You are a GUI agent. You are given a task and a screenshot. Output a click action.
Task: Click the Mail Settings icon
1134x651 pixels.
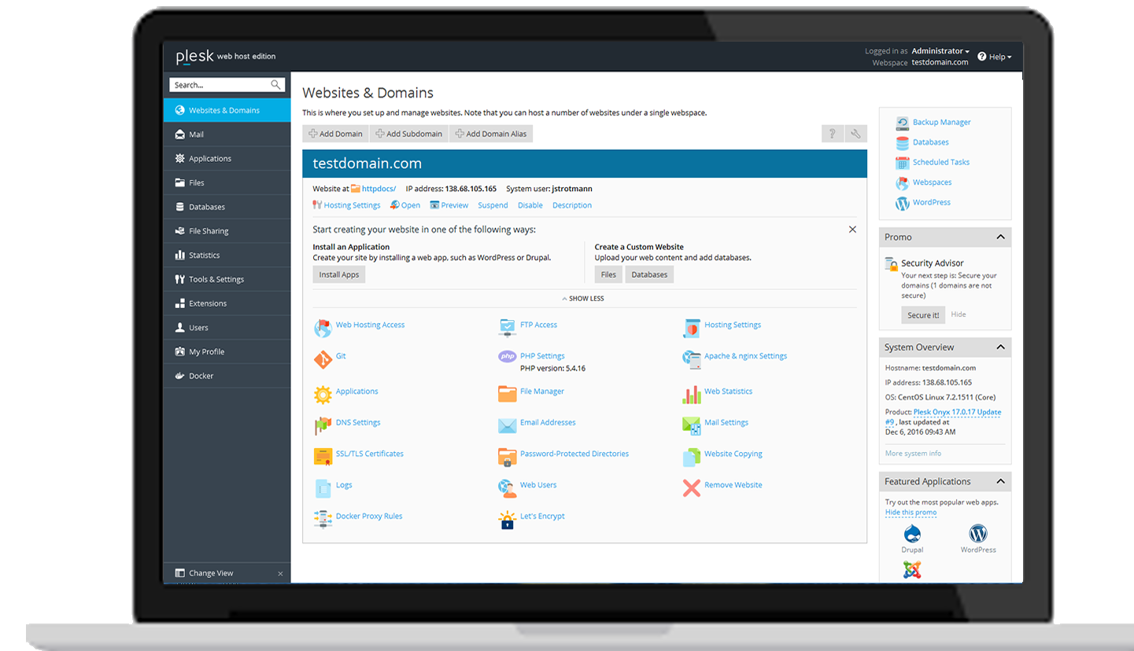(x=691, y=425)
